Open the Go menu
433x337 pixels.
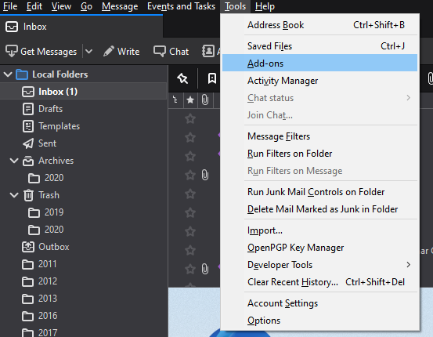(86, 6)
